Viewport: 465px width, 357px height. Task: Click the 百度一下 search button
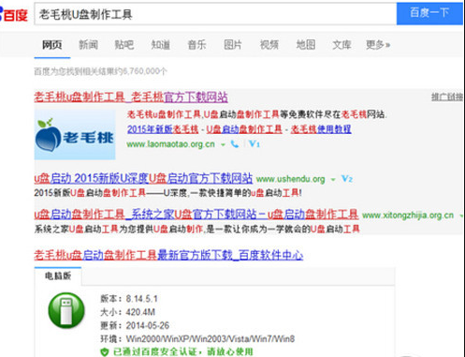click(429, 13)
